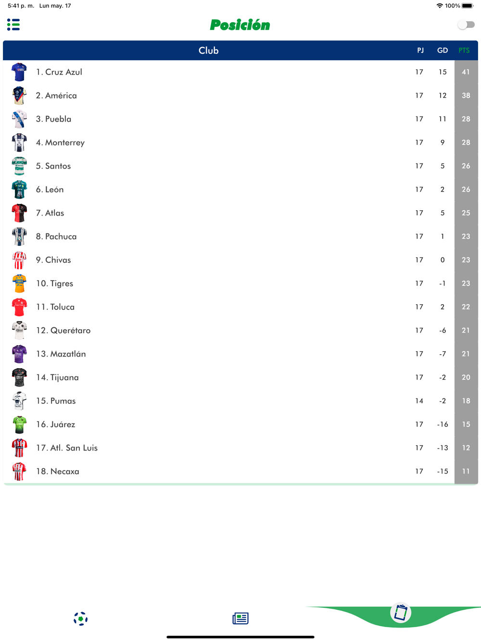481x642 pixels.
Task: Open the soccer ball matches tab
Action: 80,618
